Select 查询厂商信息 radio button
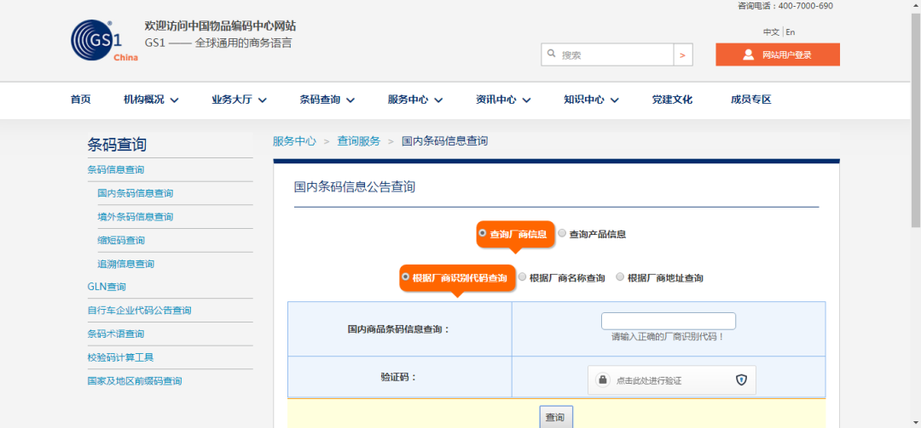 tap(482, 233)
